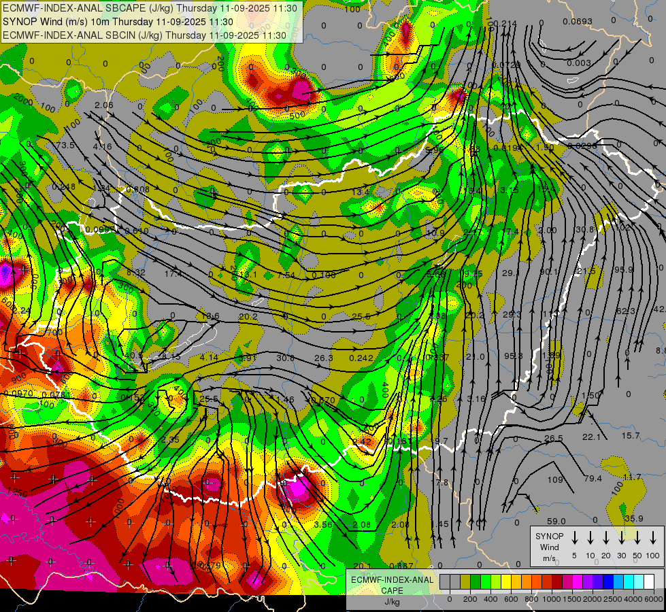Click the 5 m/s wind arrow in legend

(575, 537)
